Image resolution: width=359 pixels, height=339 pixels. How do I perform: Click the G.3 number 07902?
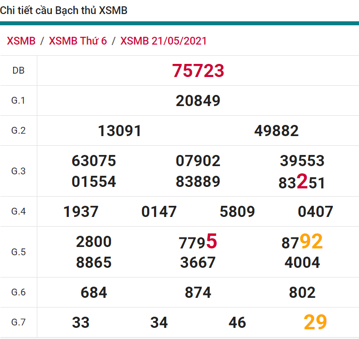pyautogui.click(x=198, y=161)
